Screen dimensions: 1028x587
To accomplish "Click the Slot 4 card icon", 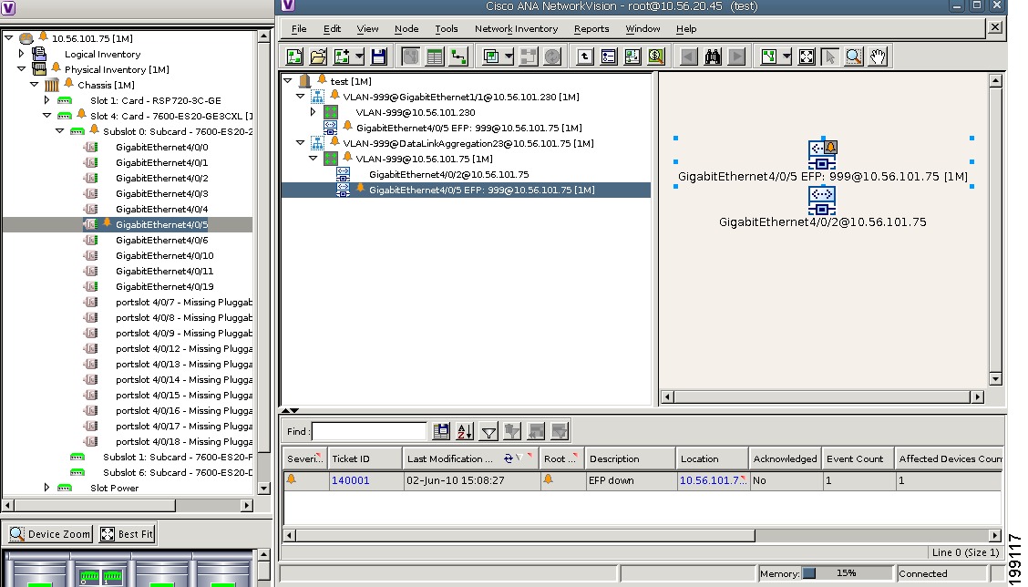I will [64, 116].
